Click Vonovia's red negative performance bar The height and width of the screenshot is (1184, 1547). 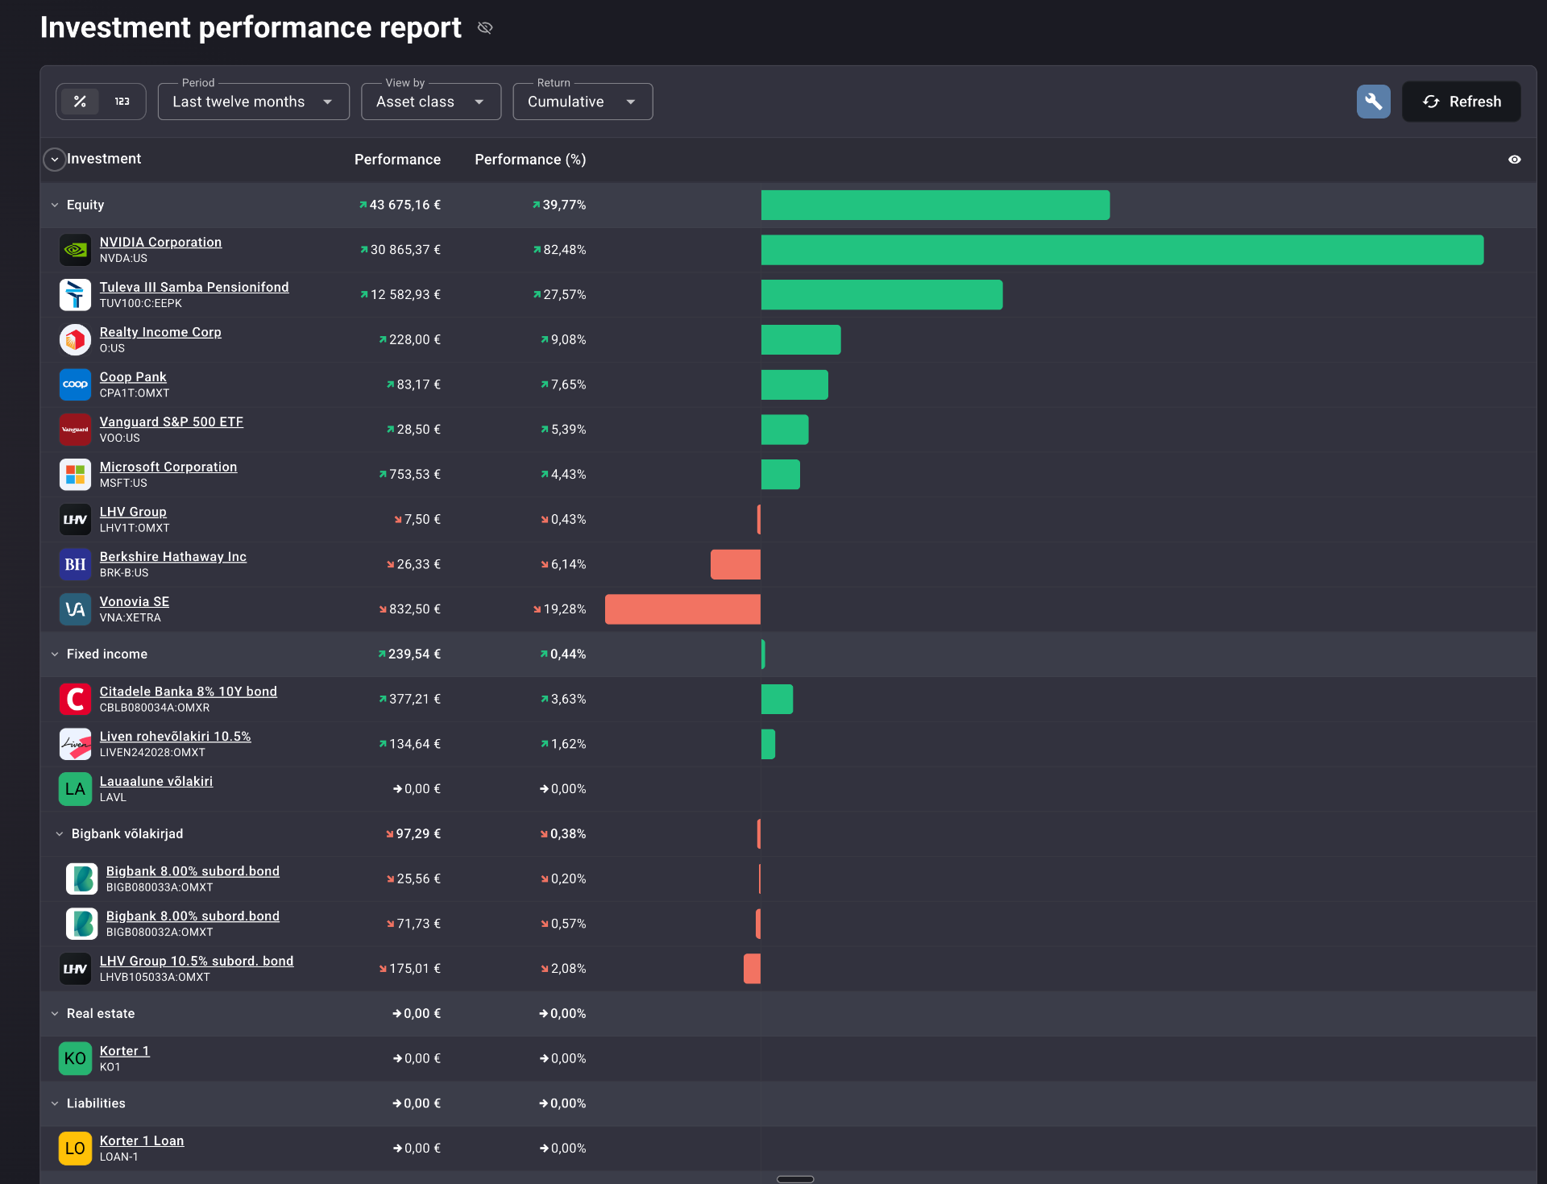coord(682,609)
